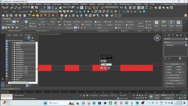188x106 pixels.
Task: Toggle visibility eye for Railing001
Action: [12, 49]
